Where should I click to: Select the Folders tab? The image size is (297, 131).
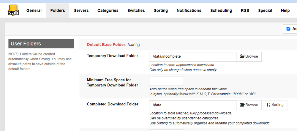pyautogui.click(x=58, y=11)
